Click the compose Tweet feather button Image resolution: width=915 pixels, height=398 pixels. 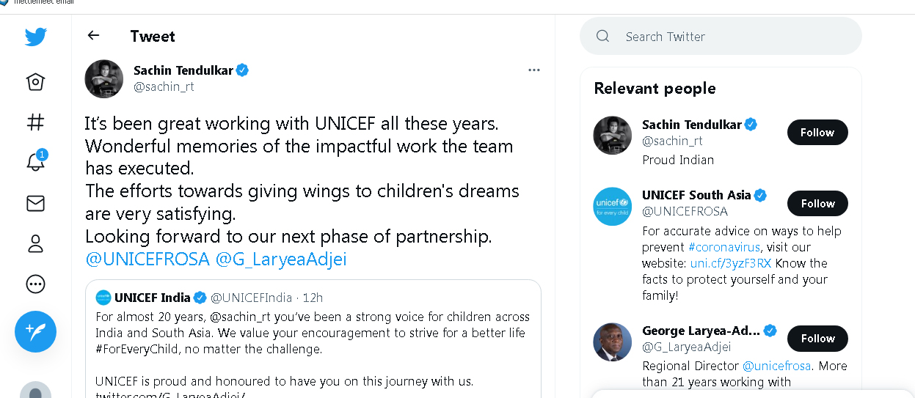pos(35,331)
